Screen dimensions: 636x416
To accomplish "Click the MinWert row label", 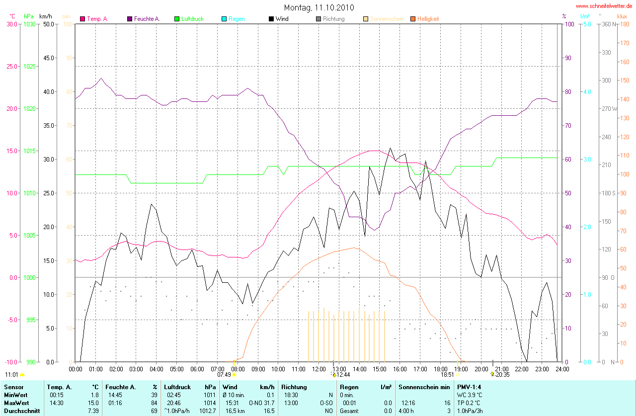I will tap(15, 395).
